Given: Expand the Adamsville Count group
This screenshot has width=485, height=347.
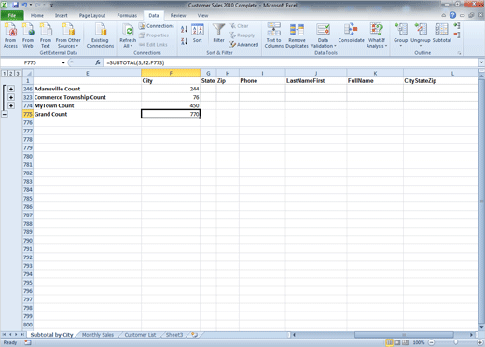Looking at the screenshot, I should pyautogui.click(x=11, y=89).
